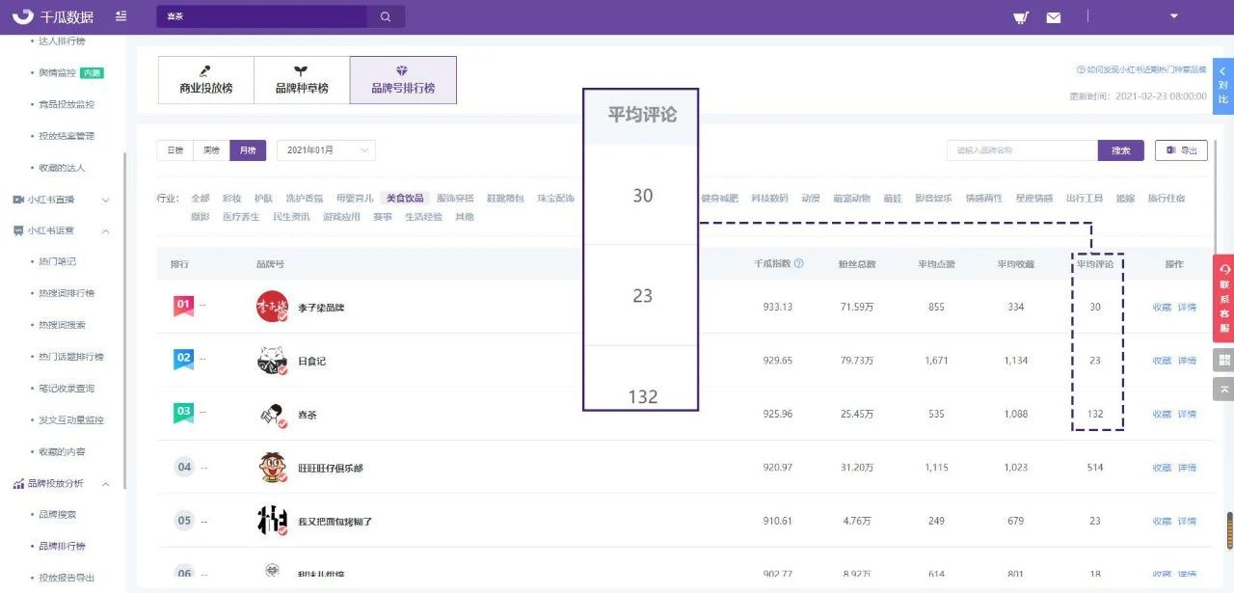Viewport: 1234px width, 593px height.
Task: Open the 如何发现小红书近期热门种草品牌 help link
Action: point(1141,70)
